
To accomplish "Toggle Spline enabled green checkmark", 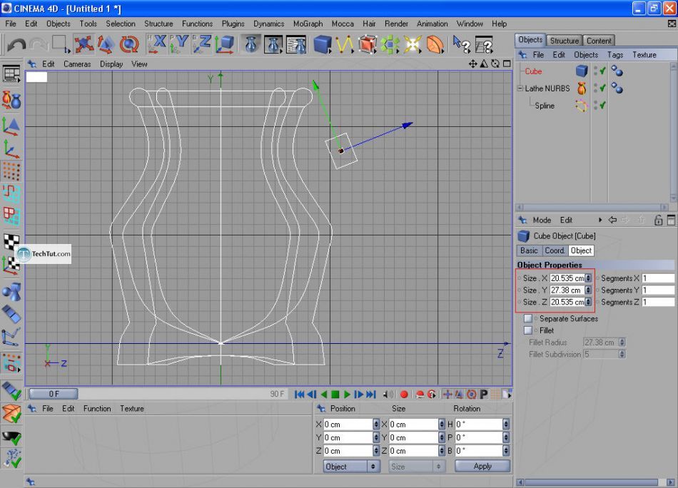I will click(602, 105).
